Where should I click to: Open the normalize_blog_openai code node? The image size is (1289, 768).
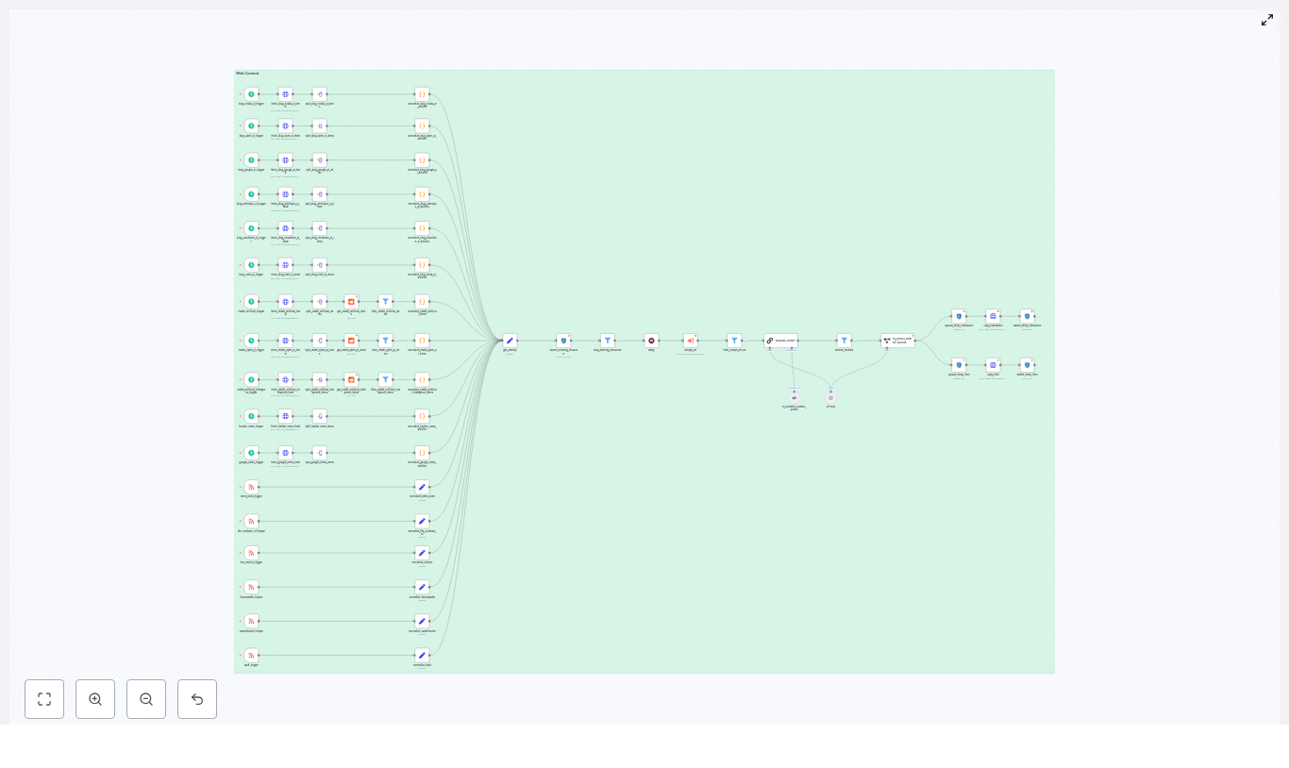[x=422, y=126]
